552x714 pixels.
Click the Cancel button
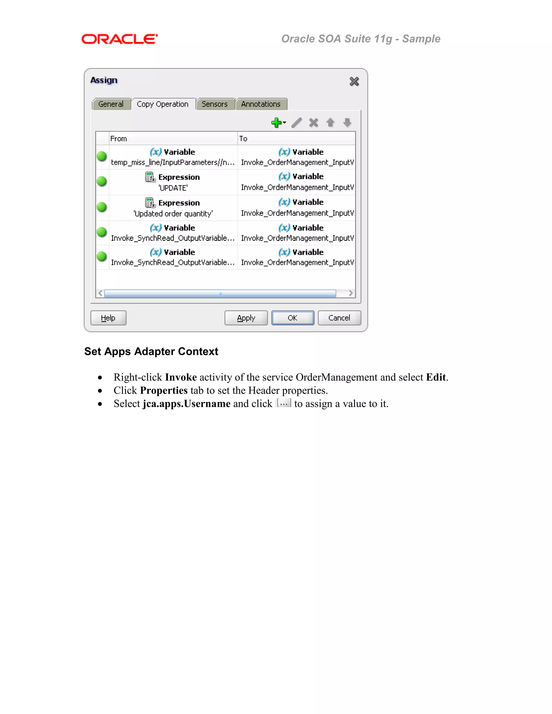point(339,318)
